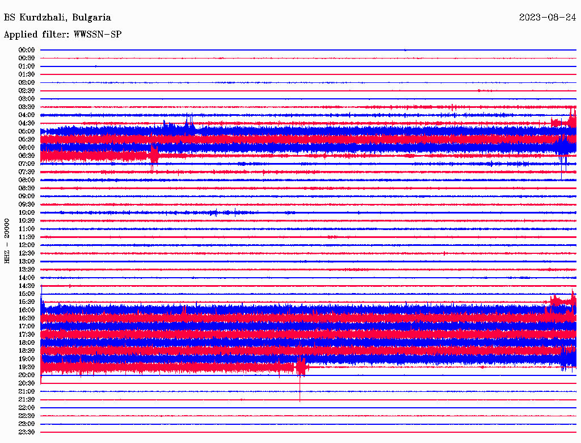Click the '16:30' time label

point(27,319)
